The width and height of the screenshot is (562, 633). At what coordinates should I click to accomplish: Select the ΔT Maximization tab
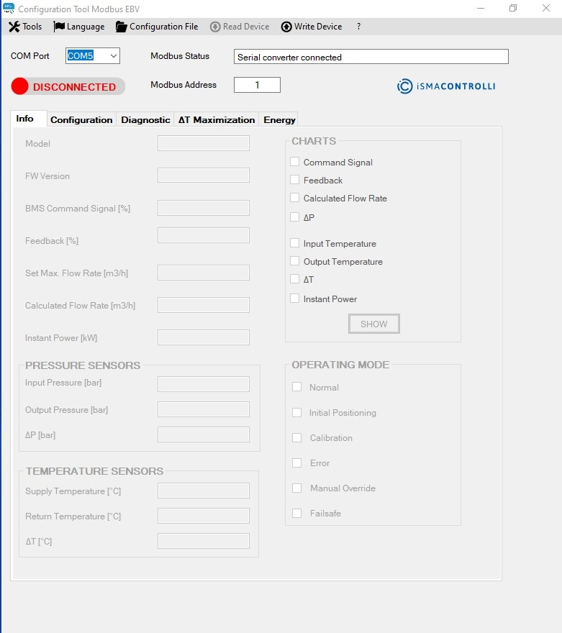[x=217, y=119]
